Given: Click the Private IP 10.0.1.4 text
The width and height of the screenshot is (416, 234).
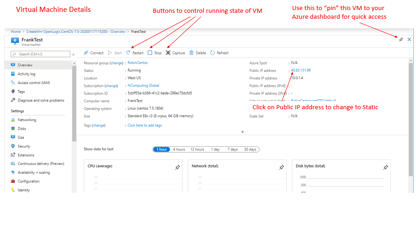Looking at the screenshot, I should 297,78.
